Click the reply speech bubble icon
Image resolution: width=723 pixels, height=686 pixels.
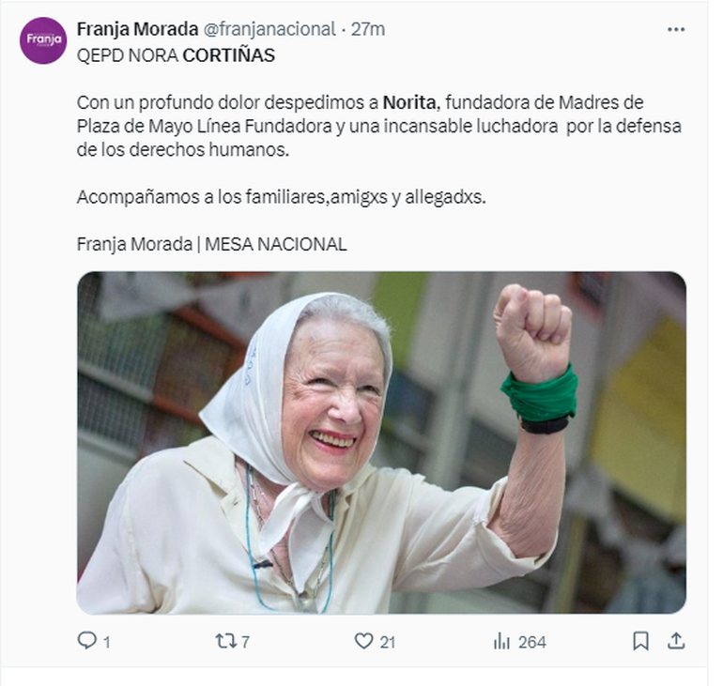coord(86,640)
